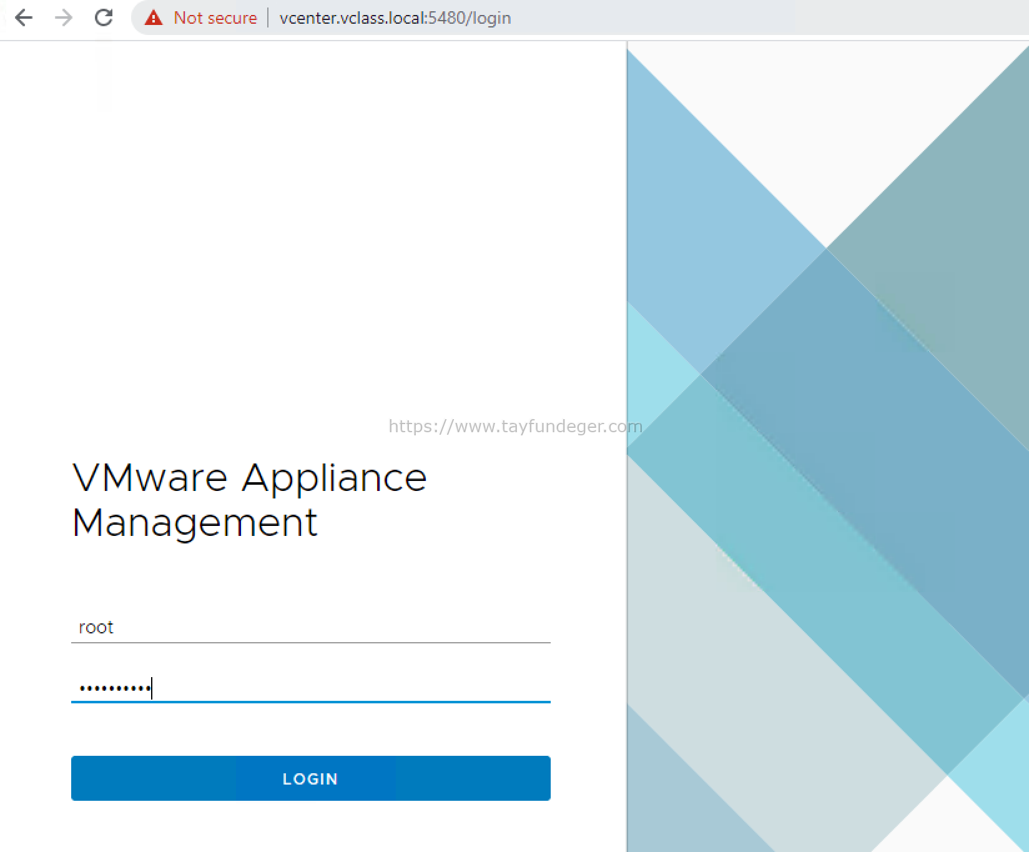Screen dimensions: 1029x852
Task: Open the Not secure warning icon
Action: [154, 18]
